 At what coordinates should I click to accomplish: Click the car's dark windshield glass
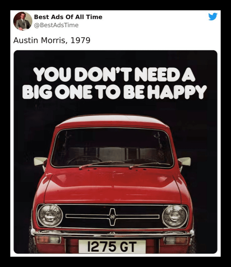112,147
